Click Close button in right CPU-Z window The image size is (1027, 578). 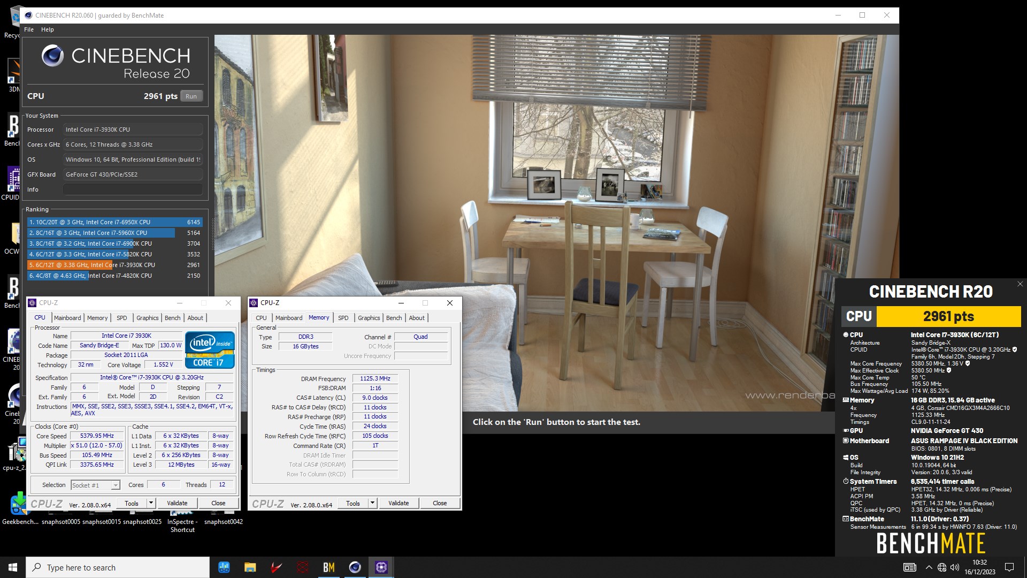tap(440, 503)
